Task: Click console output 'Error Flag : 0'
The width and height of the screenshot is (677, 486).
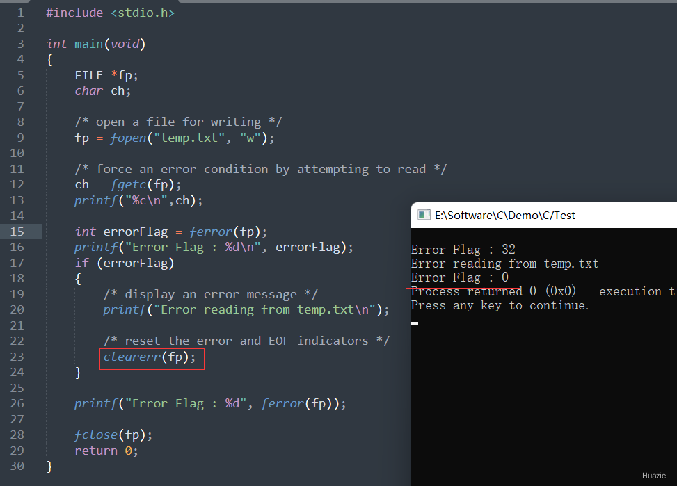Action: tap(460, 277)
